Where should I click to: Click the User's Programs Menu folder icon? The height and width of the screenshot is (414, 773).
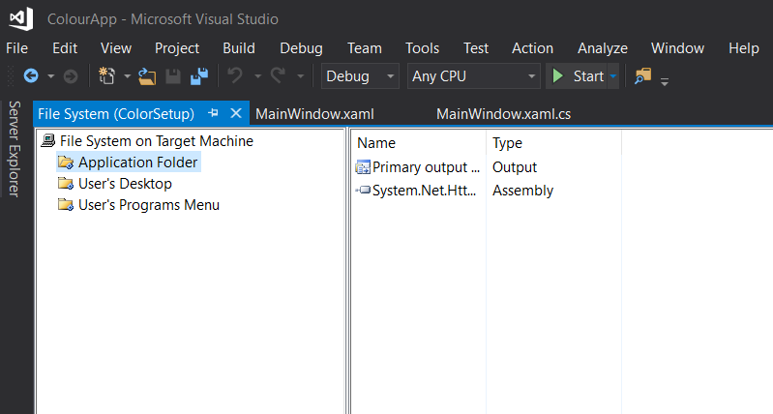pyautogui.click(x=66, y=204)
